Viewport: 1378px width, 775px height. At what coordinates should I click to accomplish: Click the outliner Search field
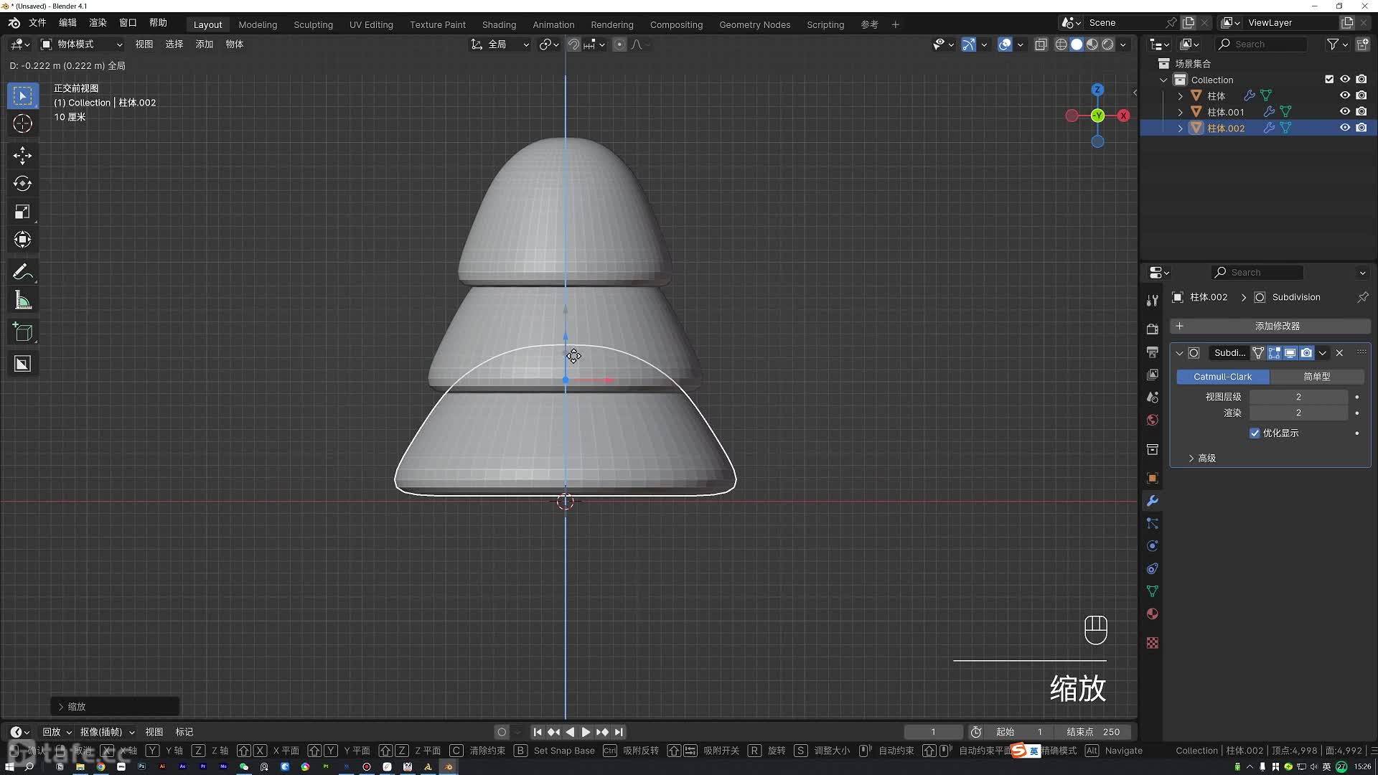[x=1262, y=44]
